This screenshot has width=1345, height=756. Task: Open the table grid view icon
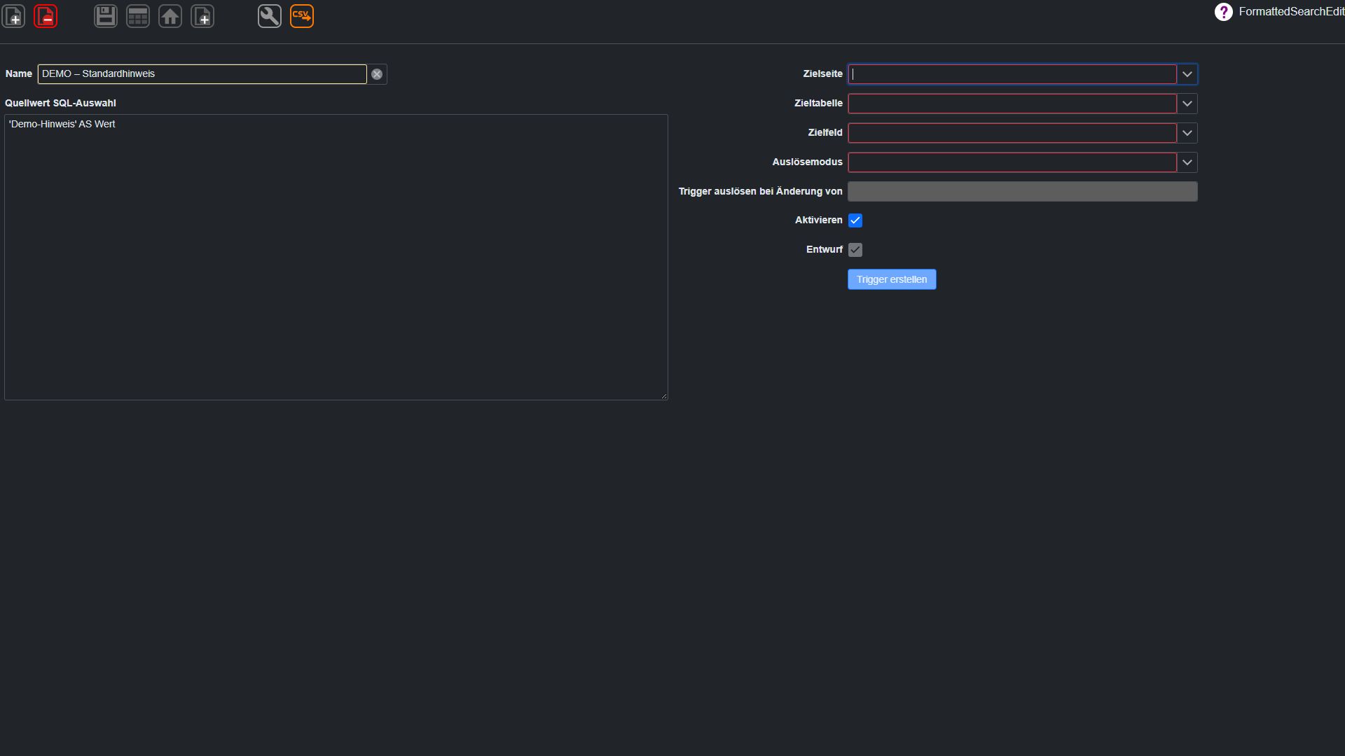point(138,16)
